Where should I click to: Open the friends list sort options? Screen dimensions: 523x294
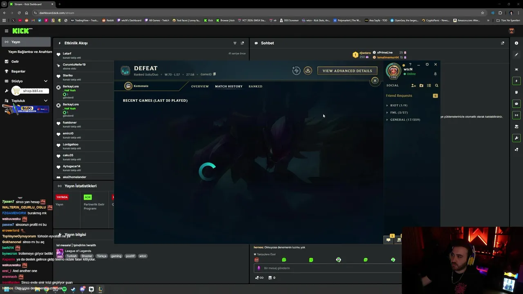point(429,86)
